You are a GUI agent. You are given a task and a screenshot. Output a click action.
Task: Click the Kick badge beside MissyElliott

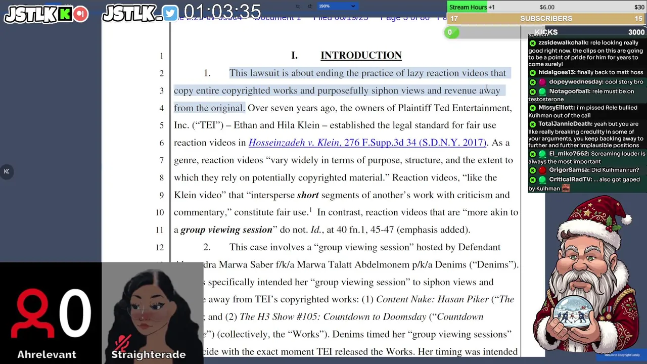[532, 108]
